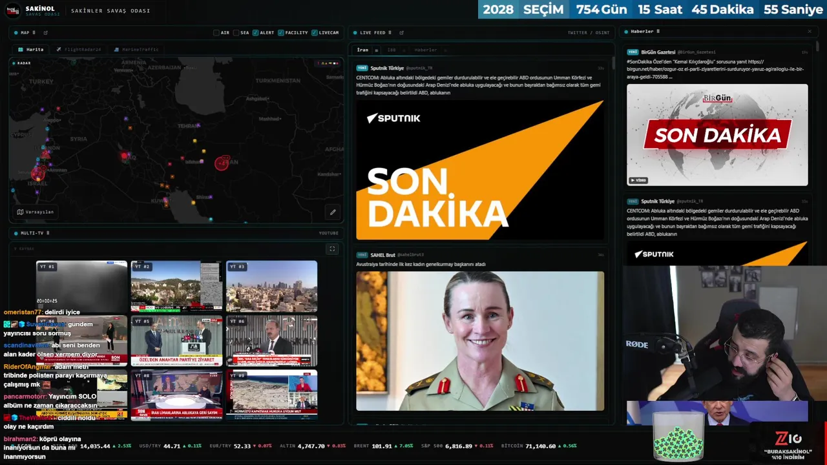Click the Sputnik logo in feed image
This screenshot has width=827, height=465.
pos(393,118)
